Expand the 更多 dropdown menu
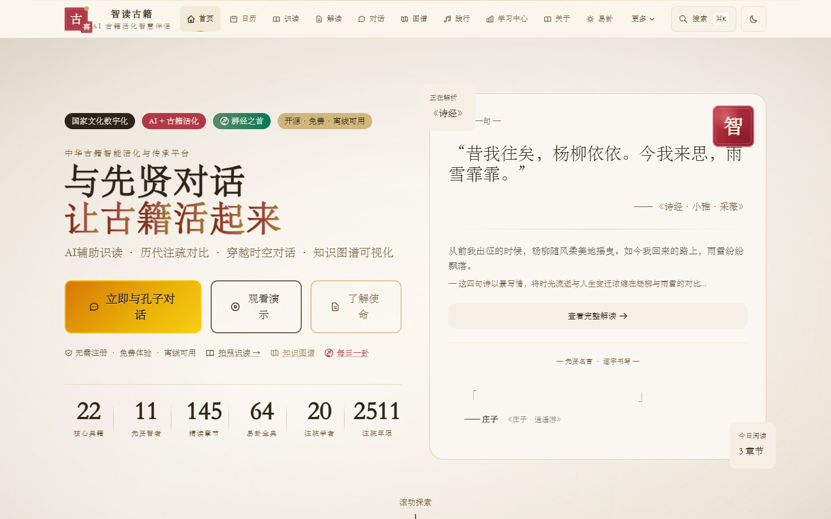 click(x=643, y=19)
